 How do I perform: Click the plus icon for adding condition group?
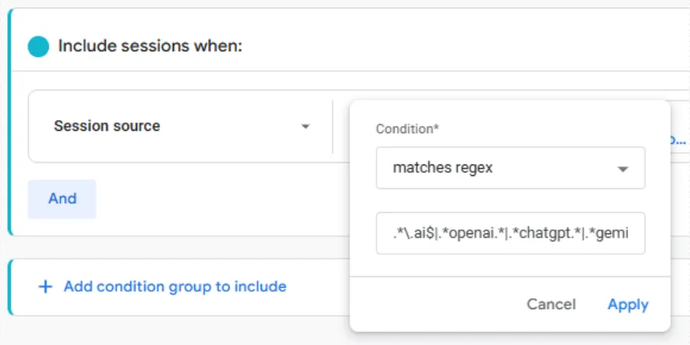pyautogui.click(x=46, y=287)
